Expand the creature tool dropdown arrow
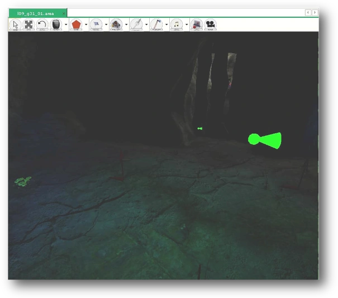Viewport: 338px width, 298px height. pos(126,25)
